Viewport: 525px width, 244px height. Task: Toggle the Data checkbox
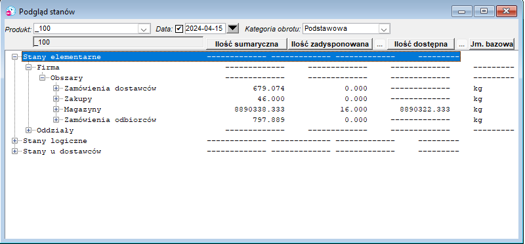(179, 29)
